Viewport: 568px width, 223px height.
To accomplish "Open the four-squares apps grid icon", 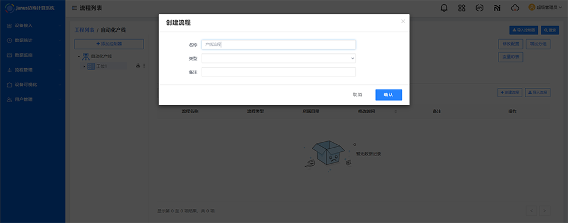I will pyautogui.click(x=462, y=8).
